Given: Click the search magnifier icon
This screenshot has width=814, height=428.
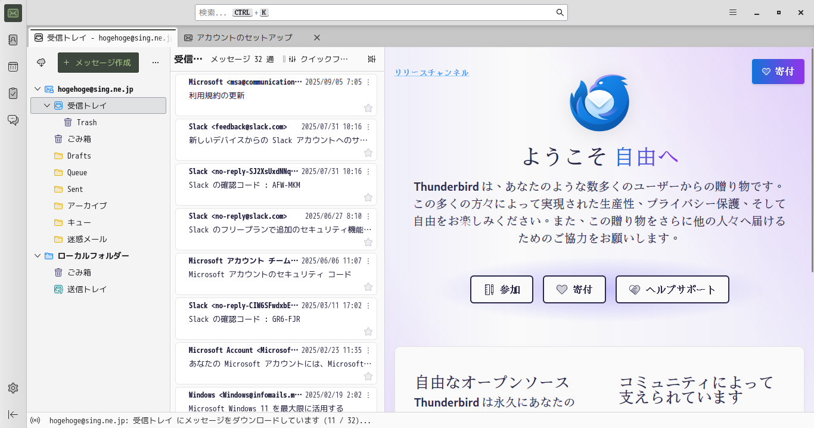Looking at the screenshot, I should click(560, 13).
